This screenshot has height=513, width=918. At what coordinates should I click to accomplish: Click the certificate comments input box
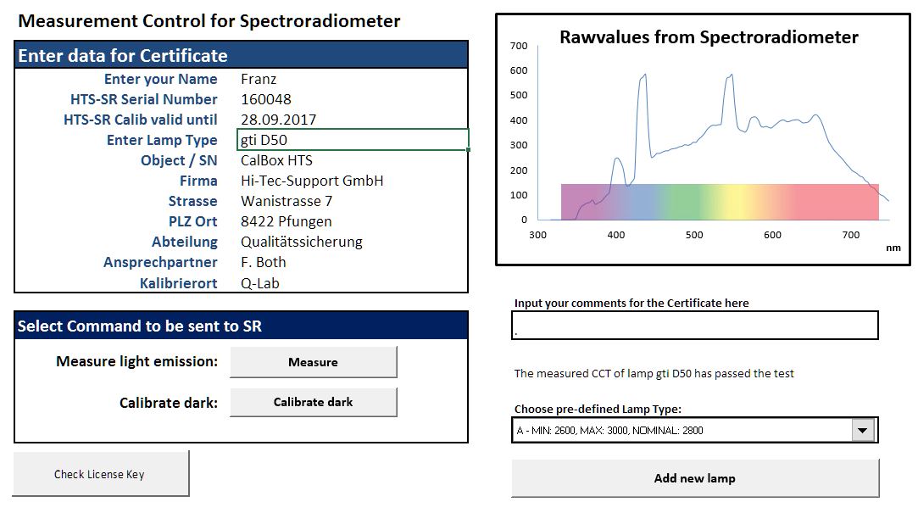(x=694, y=325)
